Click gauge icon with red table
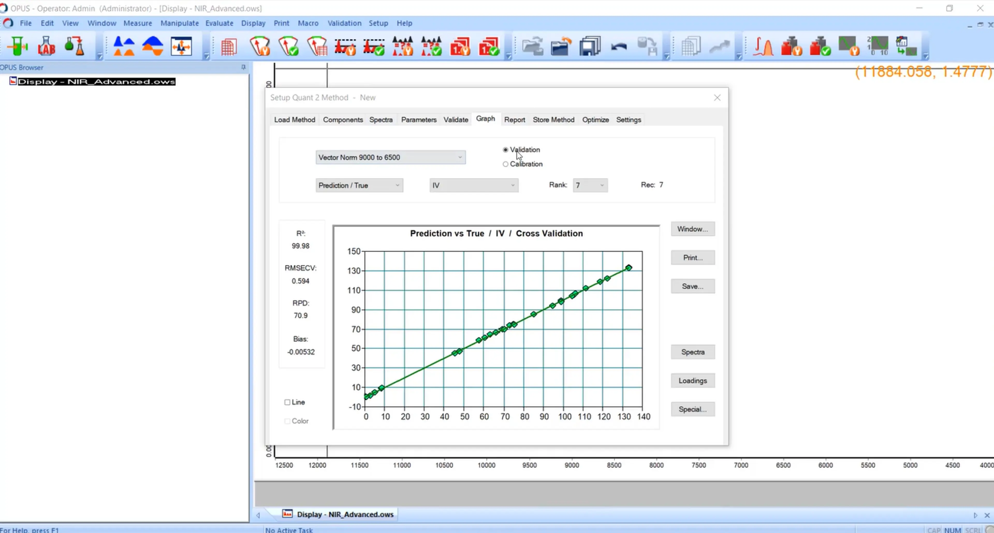 point(317,46)
